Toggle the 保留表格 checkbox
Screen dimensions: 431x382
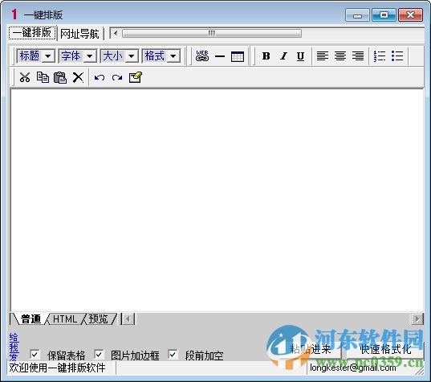coord(35,354)
